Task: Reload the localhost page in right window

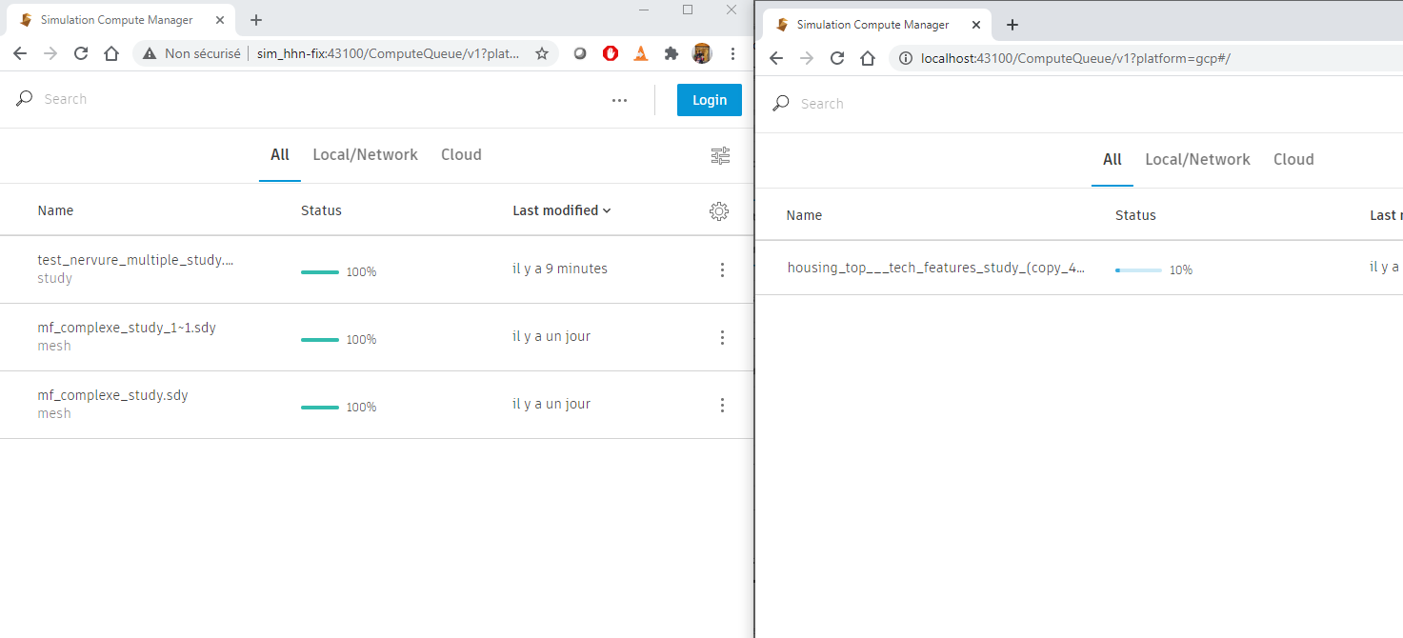Action: tap(837, 59)
